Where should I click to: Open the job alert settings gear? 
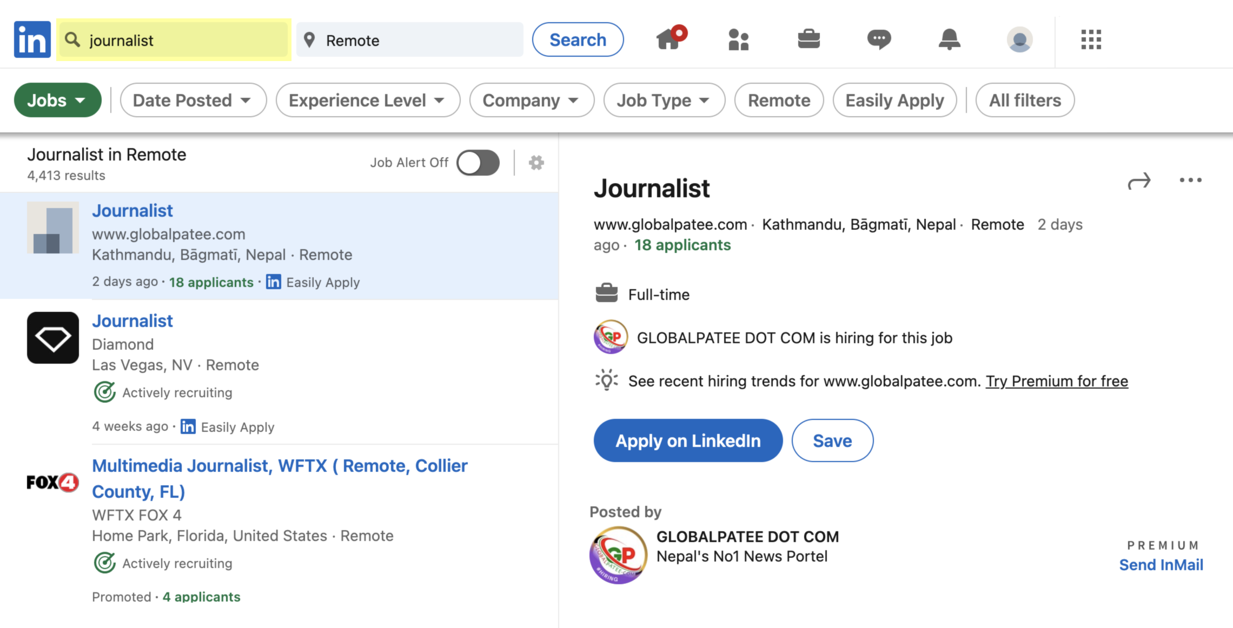click(x=536, y=163)
